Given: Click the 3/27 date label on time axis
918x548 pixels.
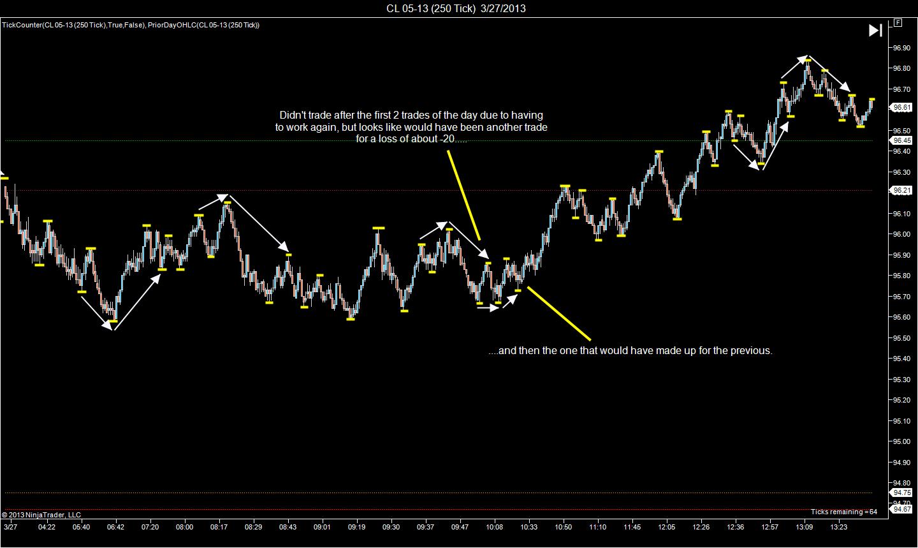Looking at the screenshot, I should (x=10, y=527).
